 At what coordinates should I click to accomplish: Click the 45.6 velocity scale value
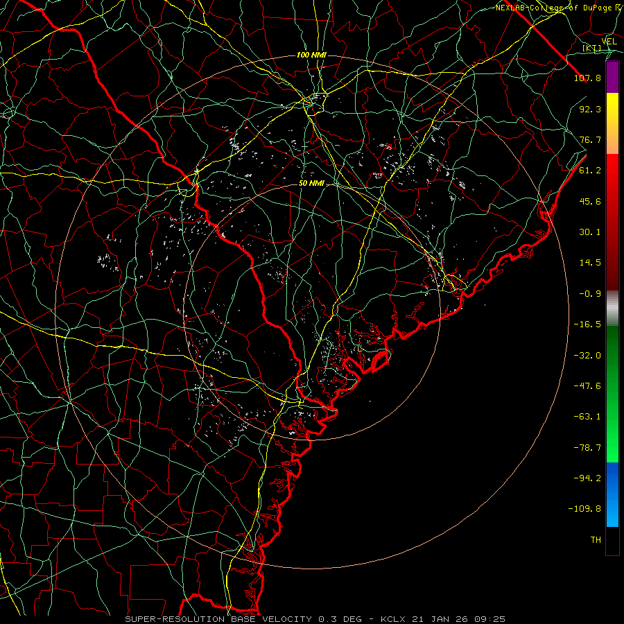(x=590, y=201)
